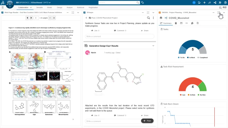Click Kevin's avatar on the post
Viewport: 228px width, 128px height.
(x=87, y=53)
